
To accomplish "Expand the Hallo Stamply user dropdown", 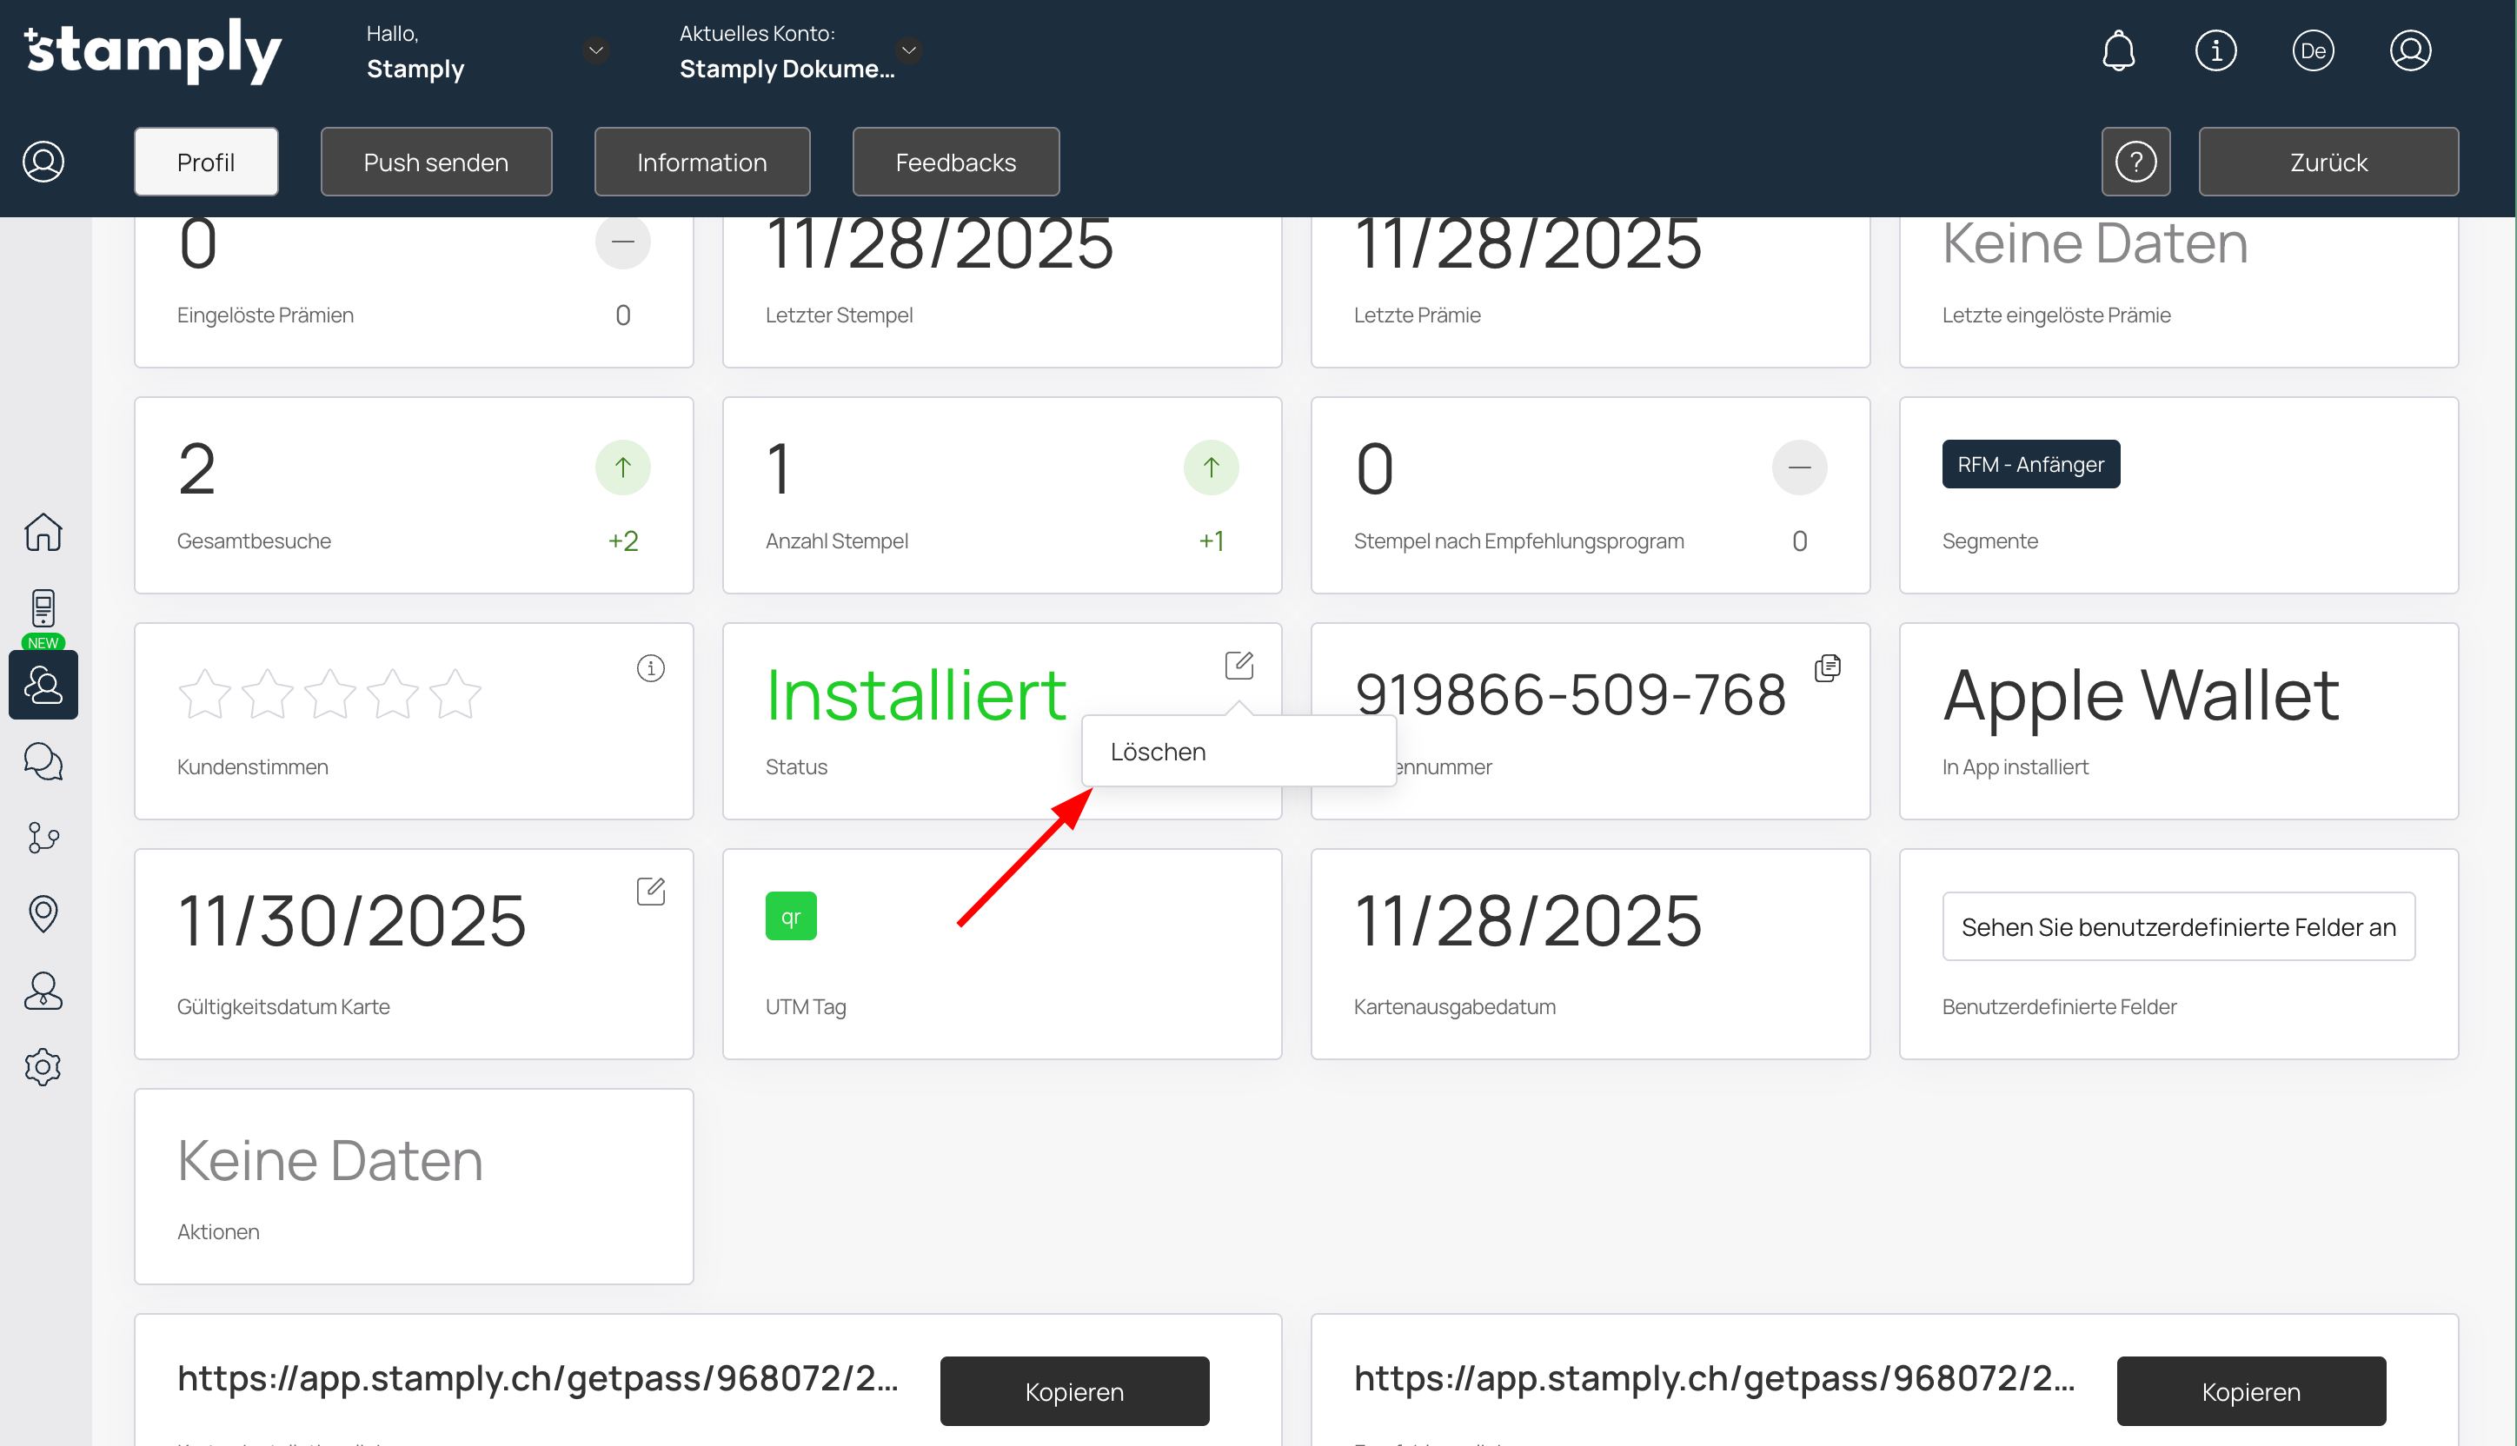I will coord(595,50).
